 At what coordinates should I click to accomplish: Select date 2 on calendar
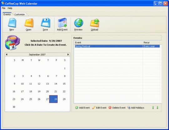14,76
